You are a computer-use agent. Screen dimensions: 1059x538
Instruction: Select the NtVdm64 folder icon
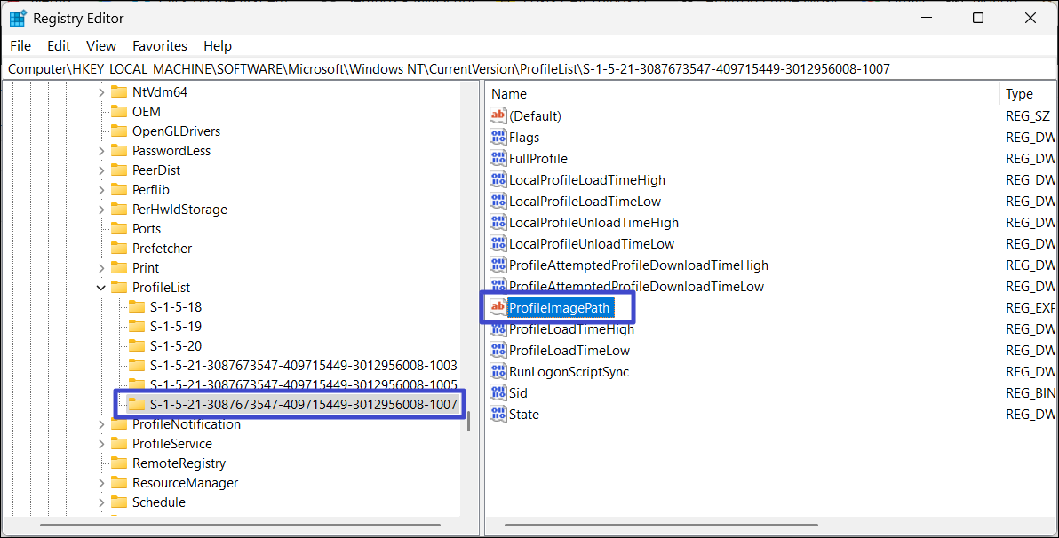[119, 91]
